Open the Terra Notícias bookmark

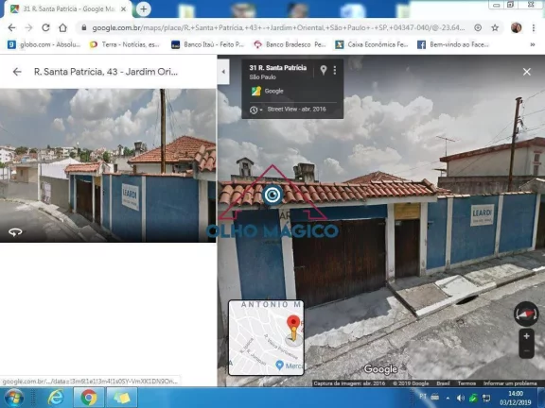click(124, 44)
